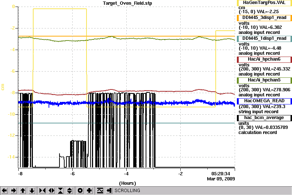Select the hac_bcm_average legend entry
This screenshot has height=195, width=292.
point(264,118)
